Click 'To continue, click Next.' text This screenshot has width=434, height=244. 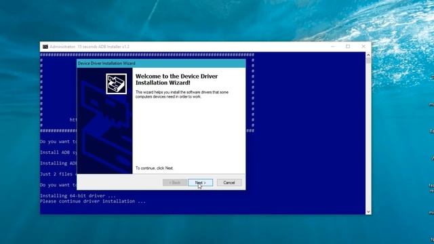click(x=155, y=168)
